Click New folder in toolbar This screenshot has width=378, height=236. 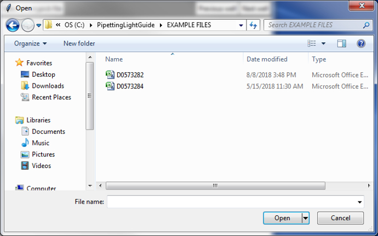coord(79,43)
